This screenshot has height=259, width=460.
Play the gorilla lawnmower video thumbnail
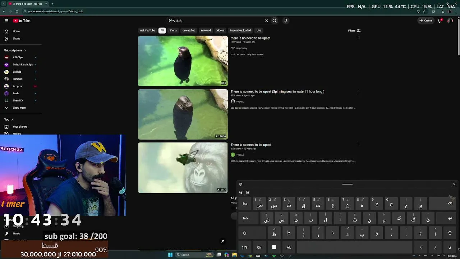point(183,168)
